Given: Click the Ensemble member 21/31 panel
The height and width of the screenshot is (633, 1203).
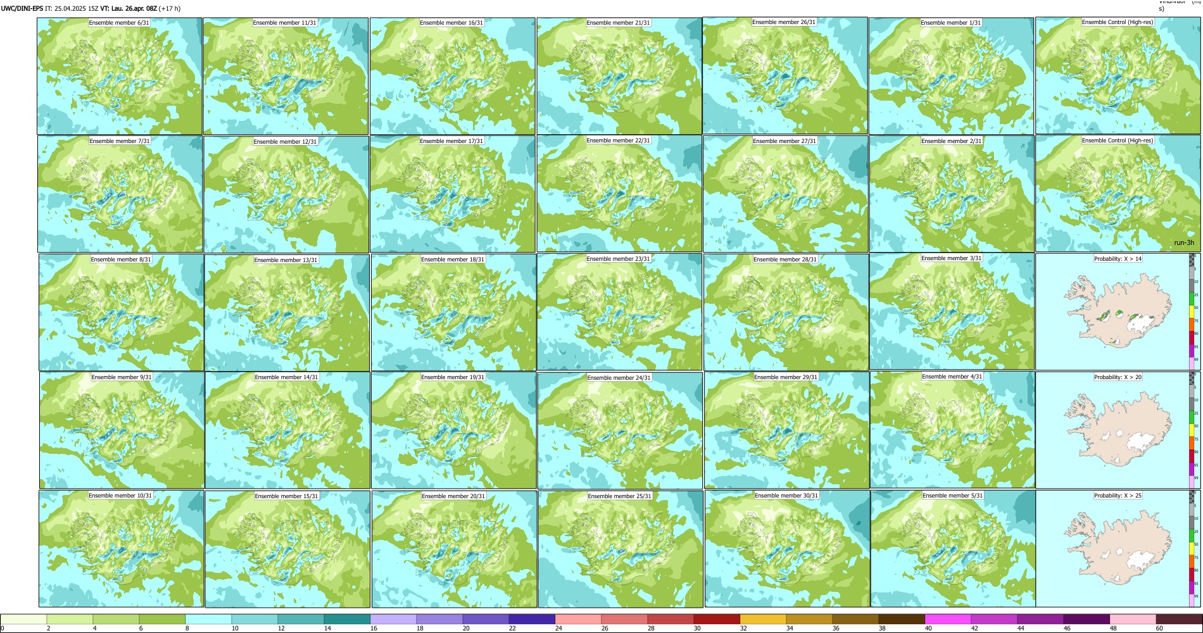Looking at the screenshot, I should tap(619, 76).
